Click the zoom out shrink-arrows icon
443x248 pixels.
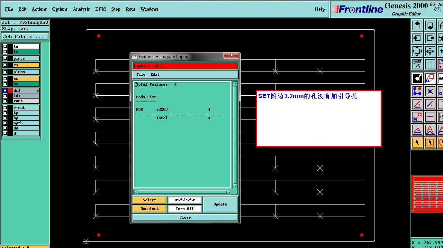430,51
